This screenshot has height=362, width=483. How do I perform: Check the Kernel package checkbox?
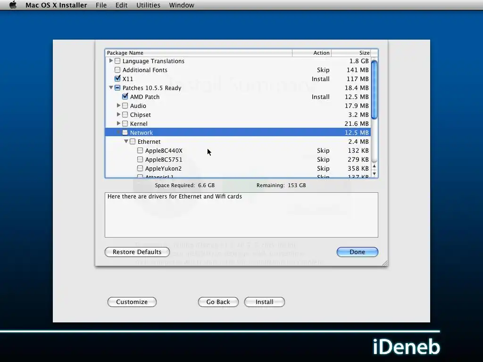pyautogui.click(x=125, y=123)
